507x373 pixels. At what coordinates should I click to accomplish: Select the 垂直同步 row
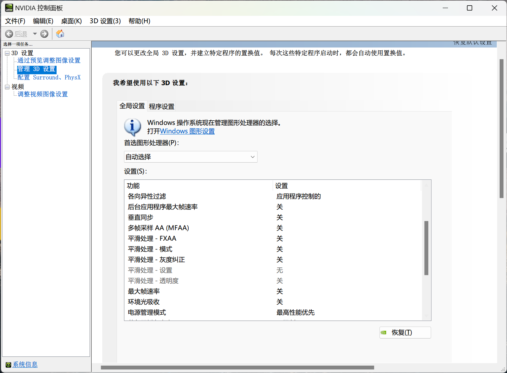pos(273,217)
